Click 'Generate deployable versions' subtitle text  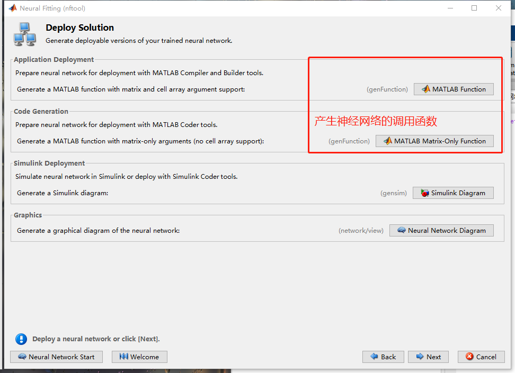pyautogui.click(x=139, y=41)
